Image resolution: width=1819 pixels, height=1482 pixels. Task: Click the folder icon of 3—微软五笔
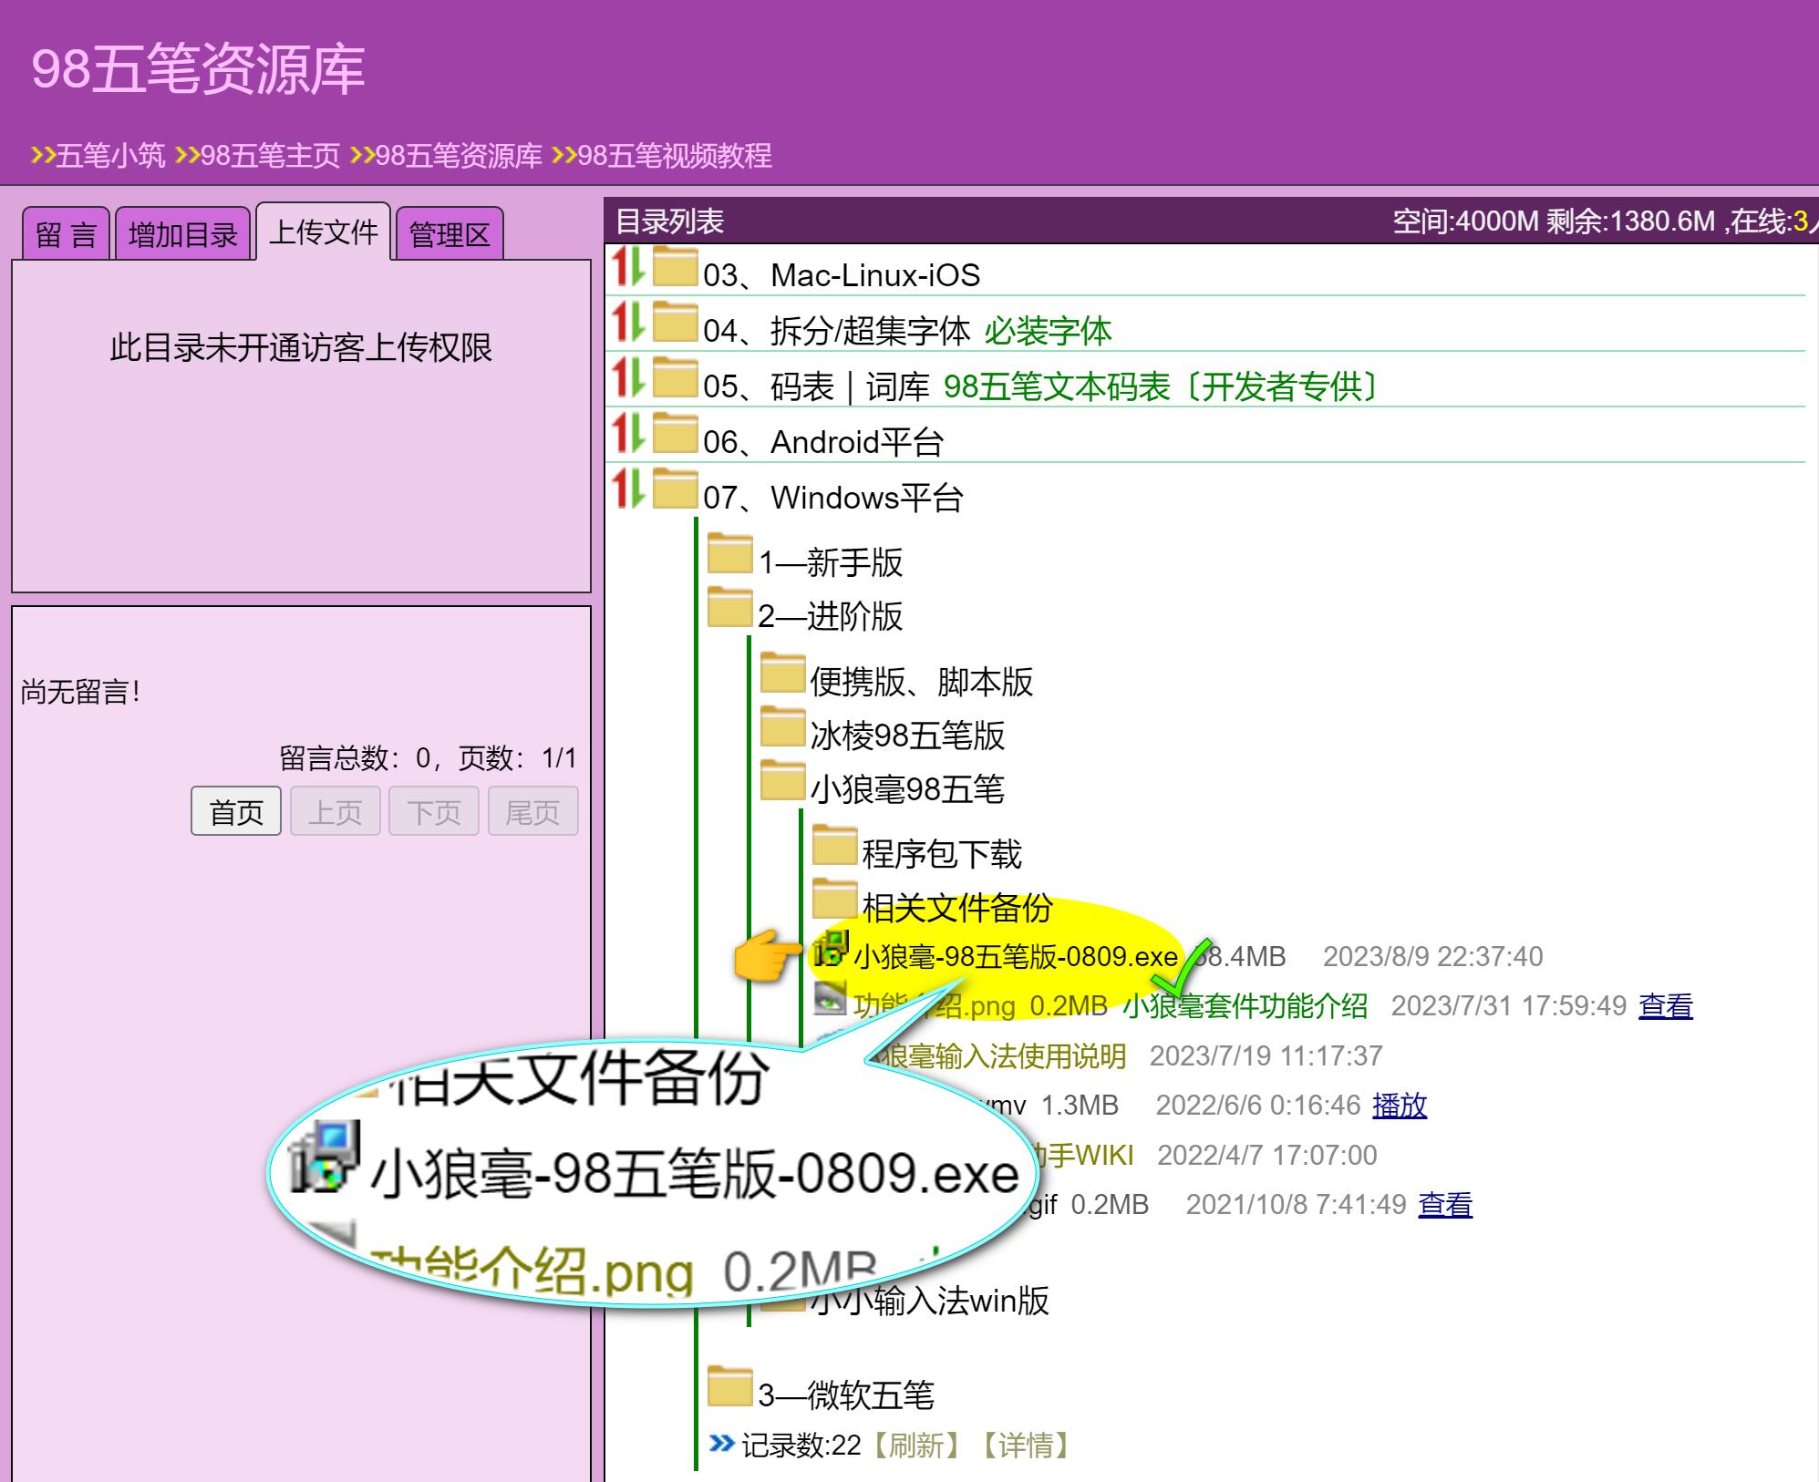(x=729, y=1387)
